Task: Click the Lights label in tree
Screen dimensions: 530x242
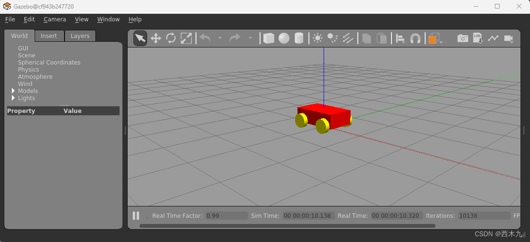Action: tap(27, 98)
